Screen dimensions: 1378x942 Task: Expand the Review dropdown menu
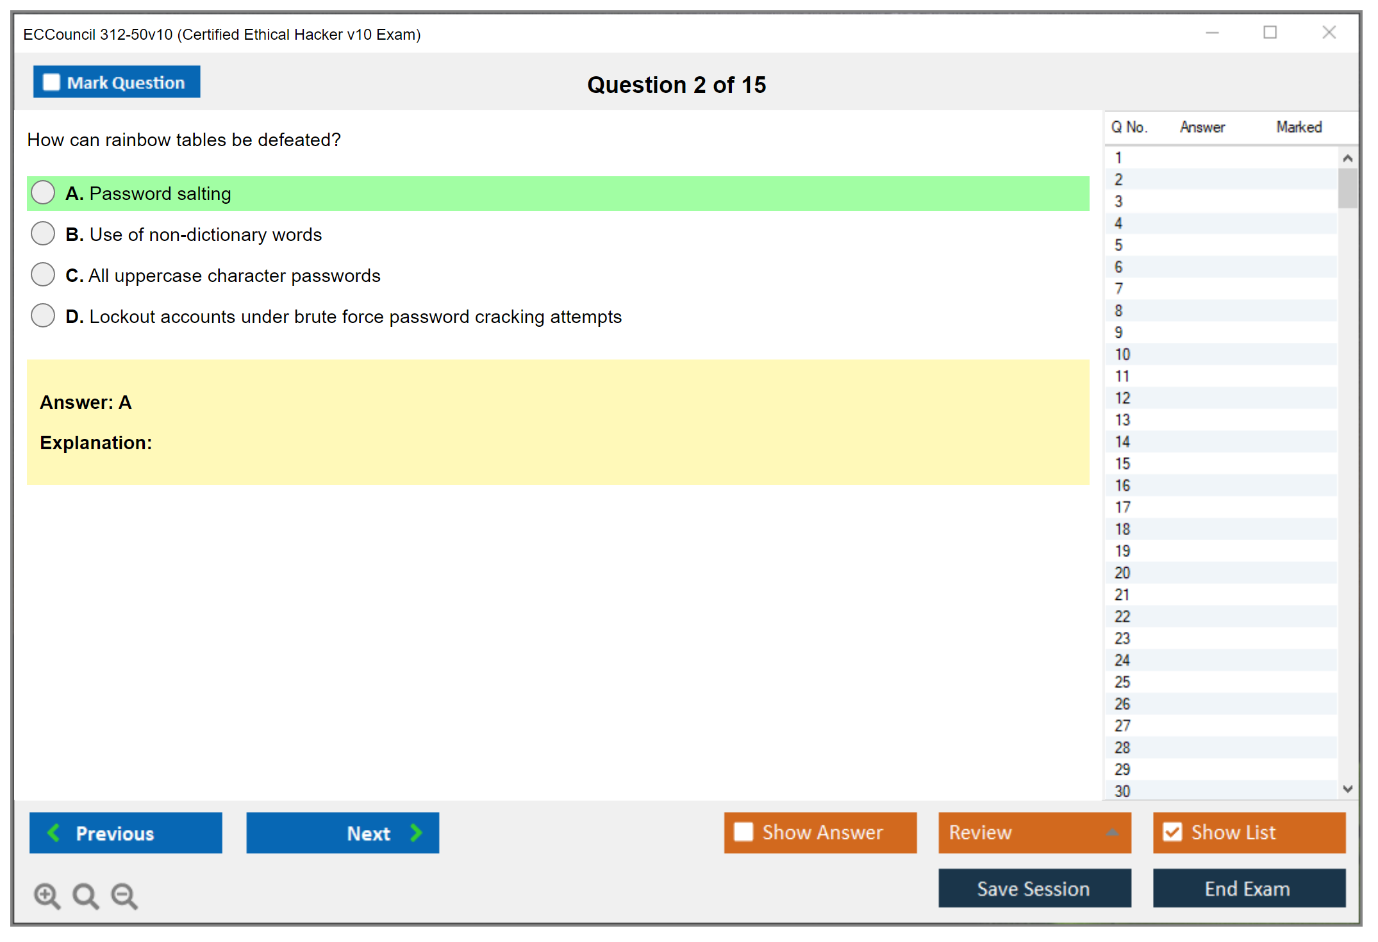(1112, 832)
